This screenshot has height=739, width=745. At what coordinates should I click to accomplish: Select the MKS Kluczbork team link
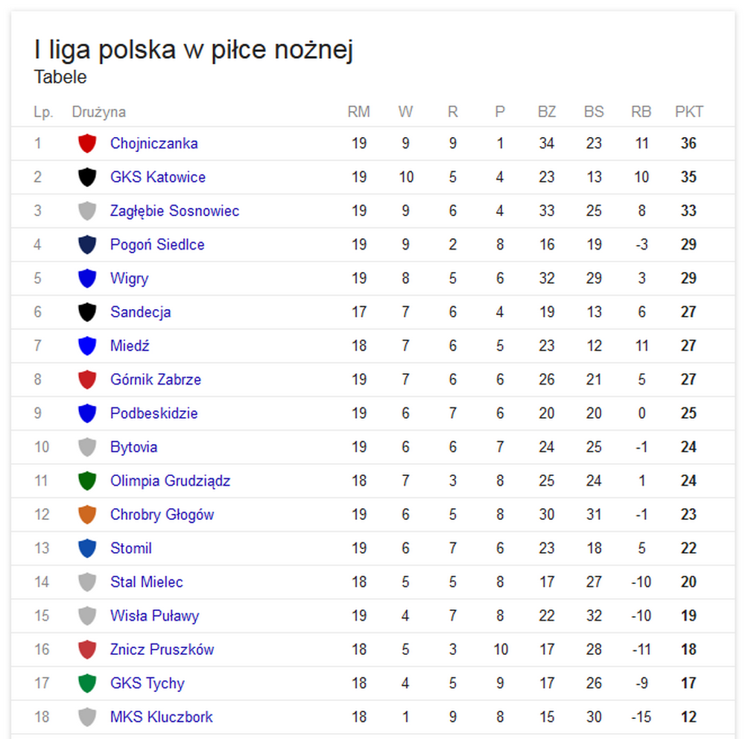tap(161, 717)
